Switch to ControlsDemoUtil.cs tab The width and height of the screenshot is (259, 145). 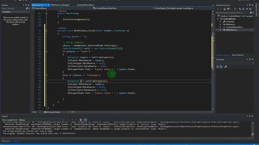[x=86, y=5]
